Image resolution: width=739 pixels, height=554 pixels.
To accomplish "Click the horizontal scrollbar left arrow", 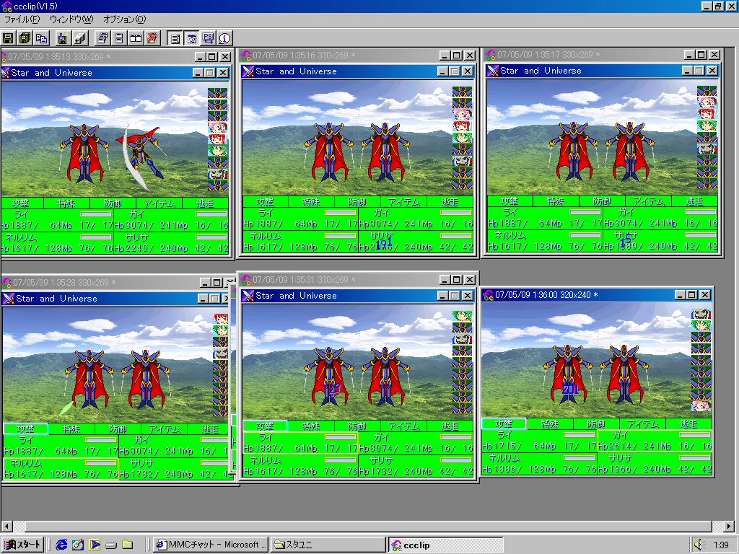I will click(x=6, y=526).
